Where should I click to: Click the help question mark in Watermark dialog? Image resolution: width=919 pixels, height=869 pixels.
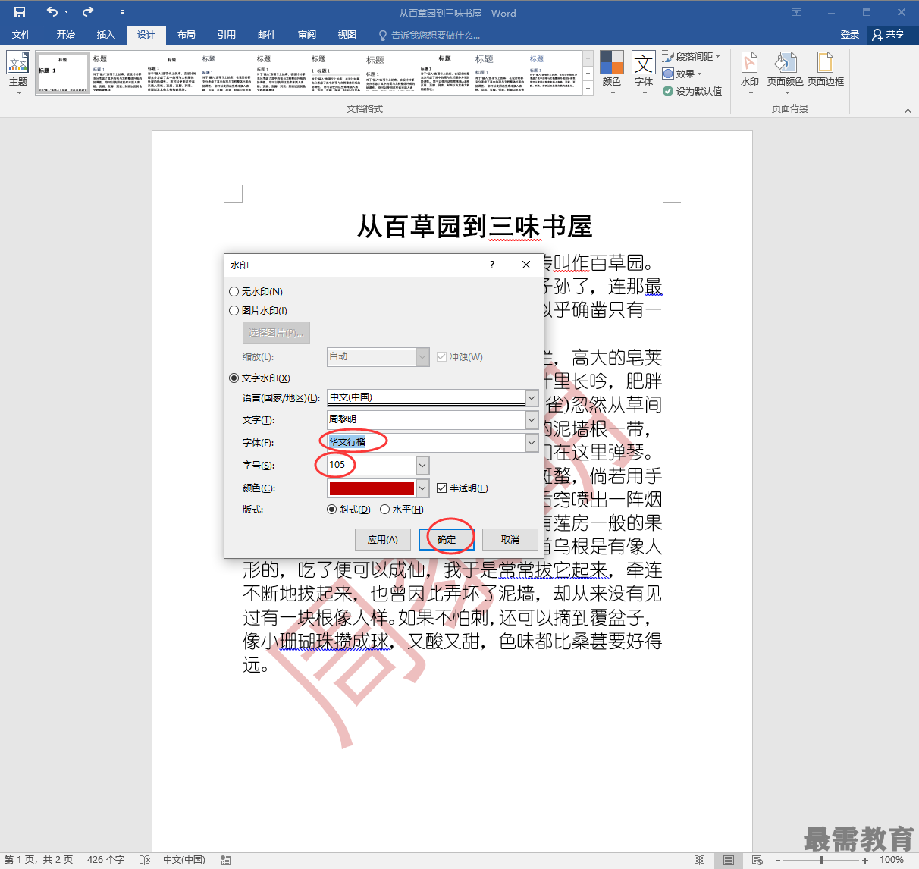tap(492, 265)
